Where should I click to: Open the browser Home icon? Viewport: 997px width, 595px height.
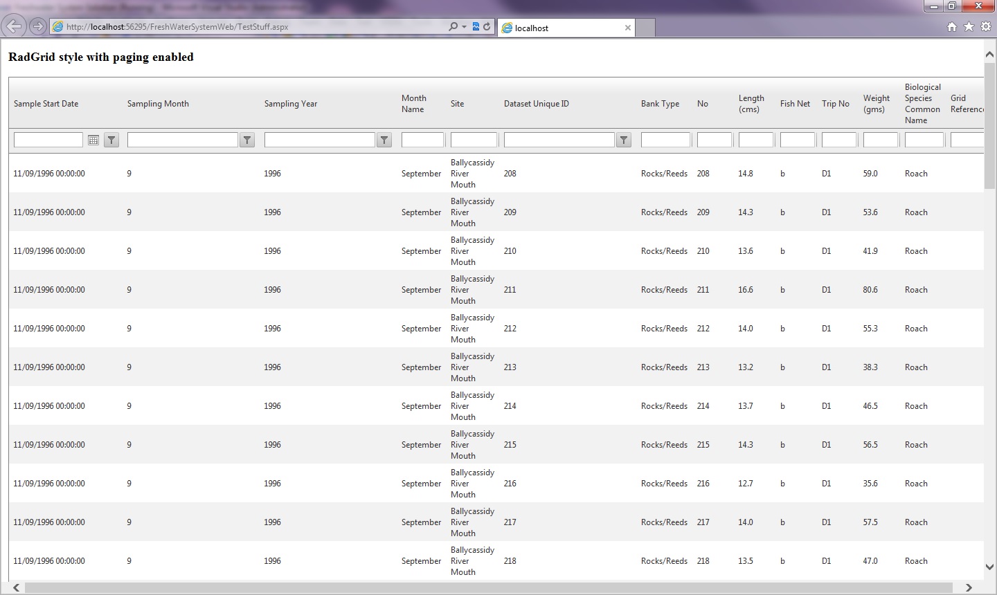[952, 26]
